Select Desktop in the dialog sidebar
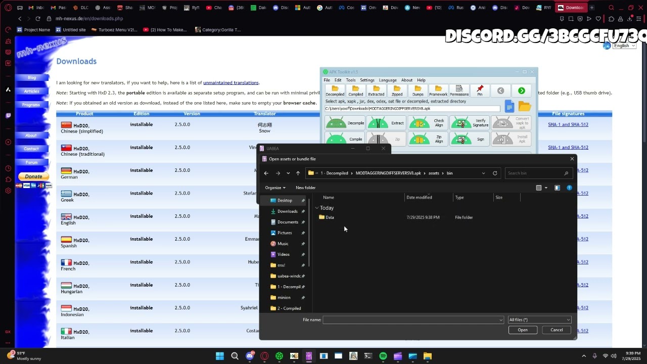Viewport: 647px width, 364px height. pyautogui.click(x=285, y=201)
